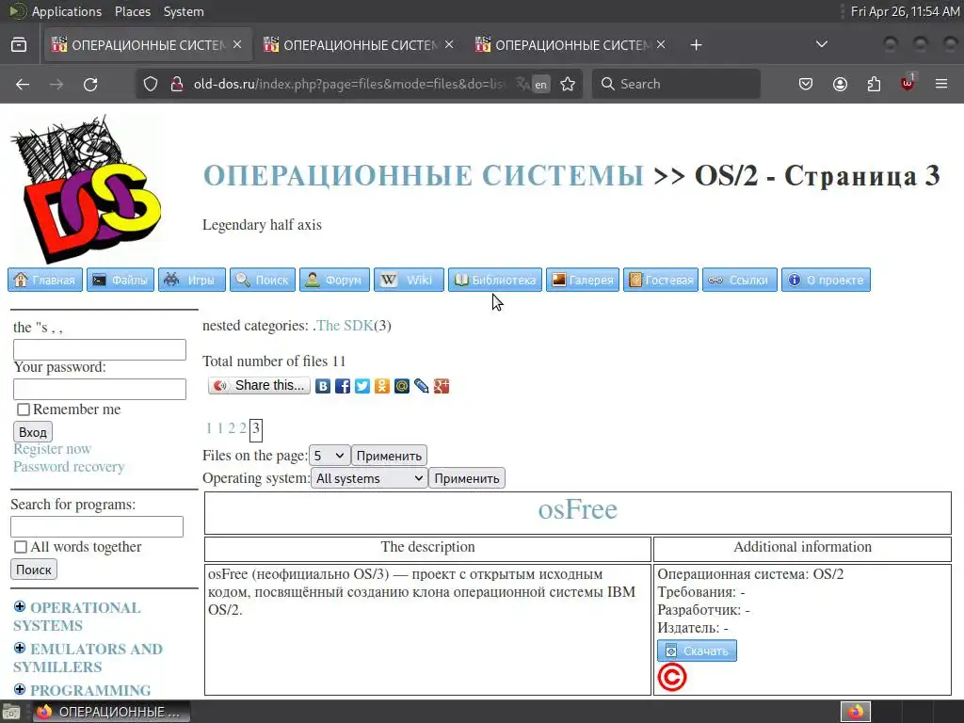Open the Places menu

point(133,11)
